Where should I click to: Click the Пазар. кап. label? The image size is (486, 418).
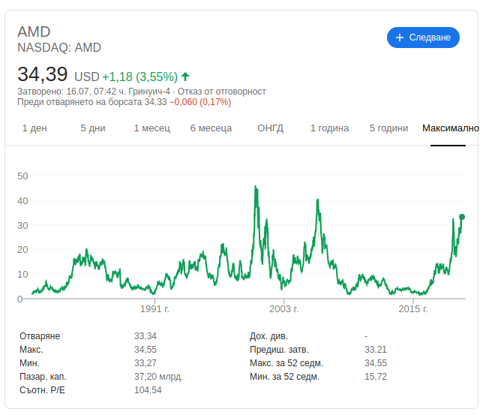[x=43, y=377]
